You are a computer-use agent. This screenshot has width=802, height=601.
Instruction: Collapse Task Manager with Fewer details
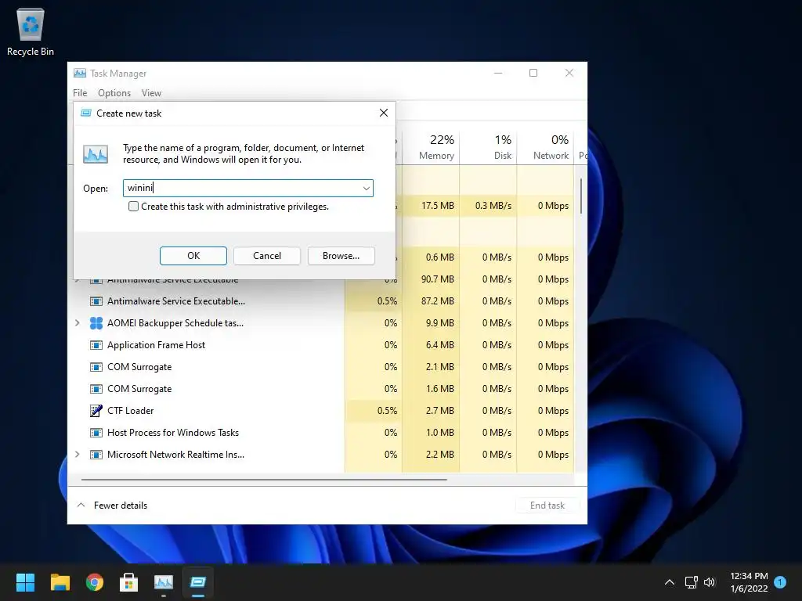tap(113, 506)
